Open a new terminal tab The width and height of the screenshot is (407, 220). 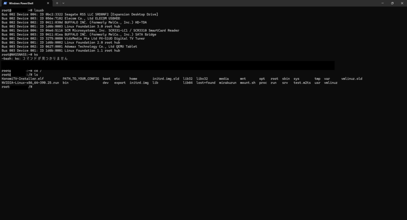(x=57, y=3)
